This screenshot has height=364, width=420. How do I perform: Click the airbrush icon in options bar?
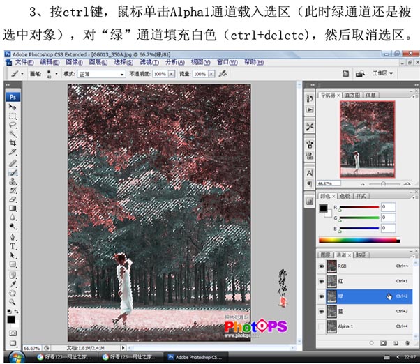223,74
